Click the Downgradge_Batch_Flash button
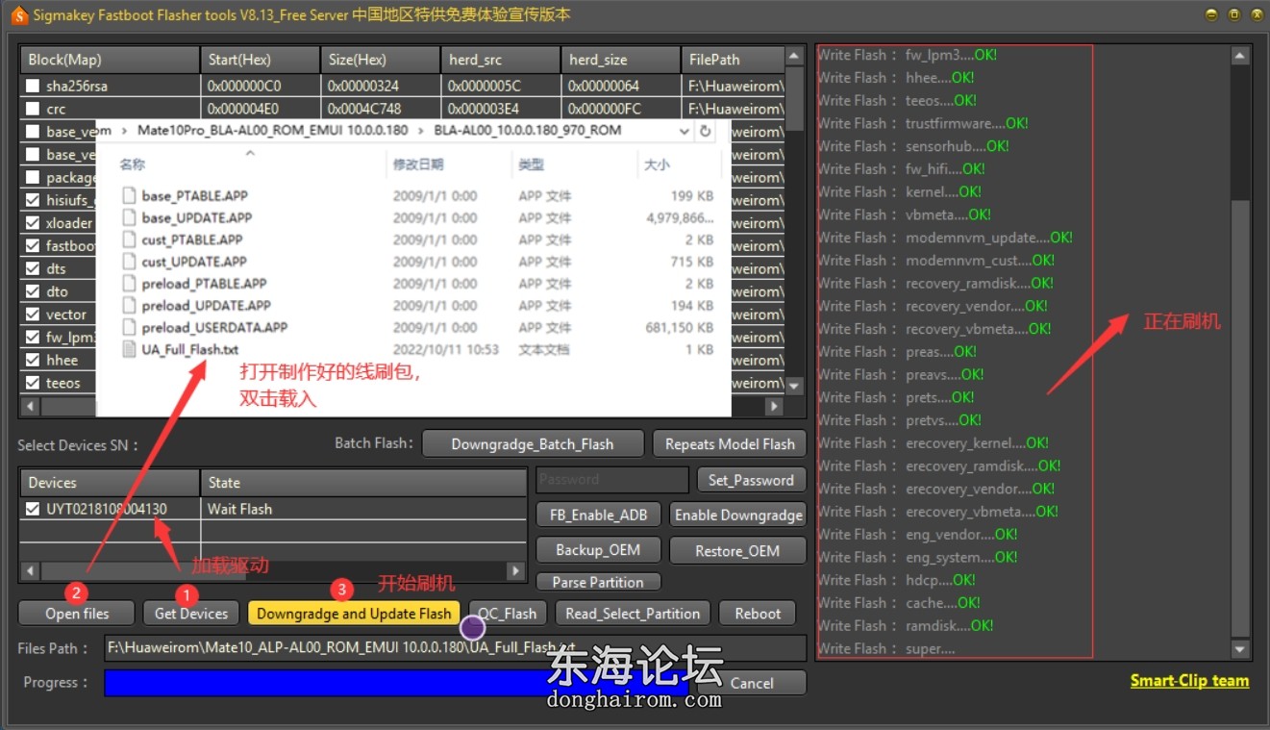Viewport: 1270px width, 730px height. (x=533, y=444)
